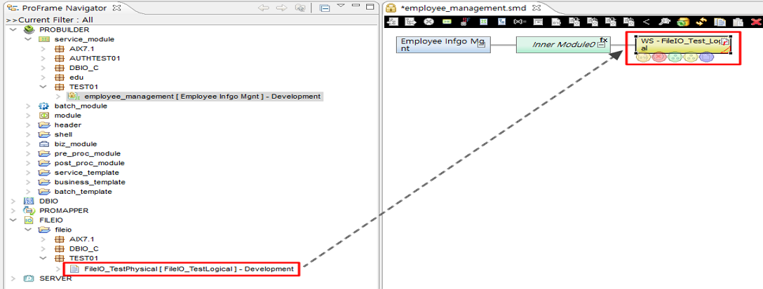The width and height of the screenshot is (763, 289).
Task: Expand the AUTHTEST01 tree node
Action: point(43,58)
